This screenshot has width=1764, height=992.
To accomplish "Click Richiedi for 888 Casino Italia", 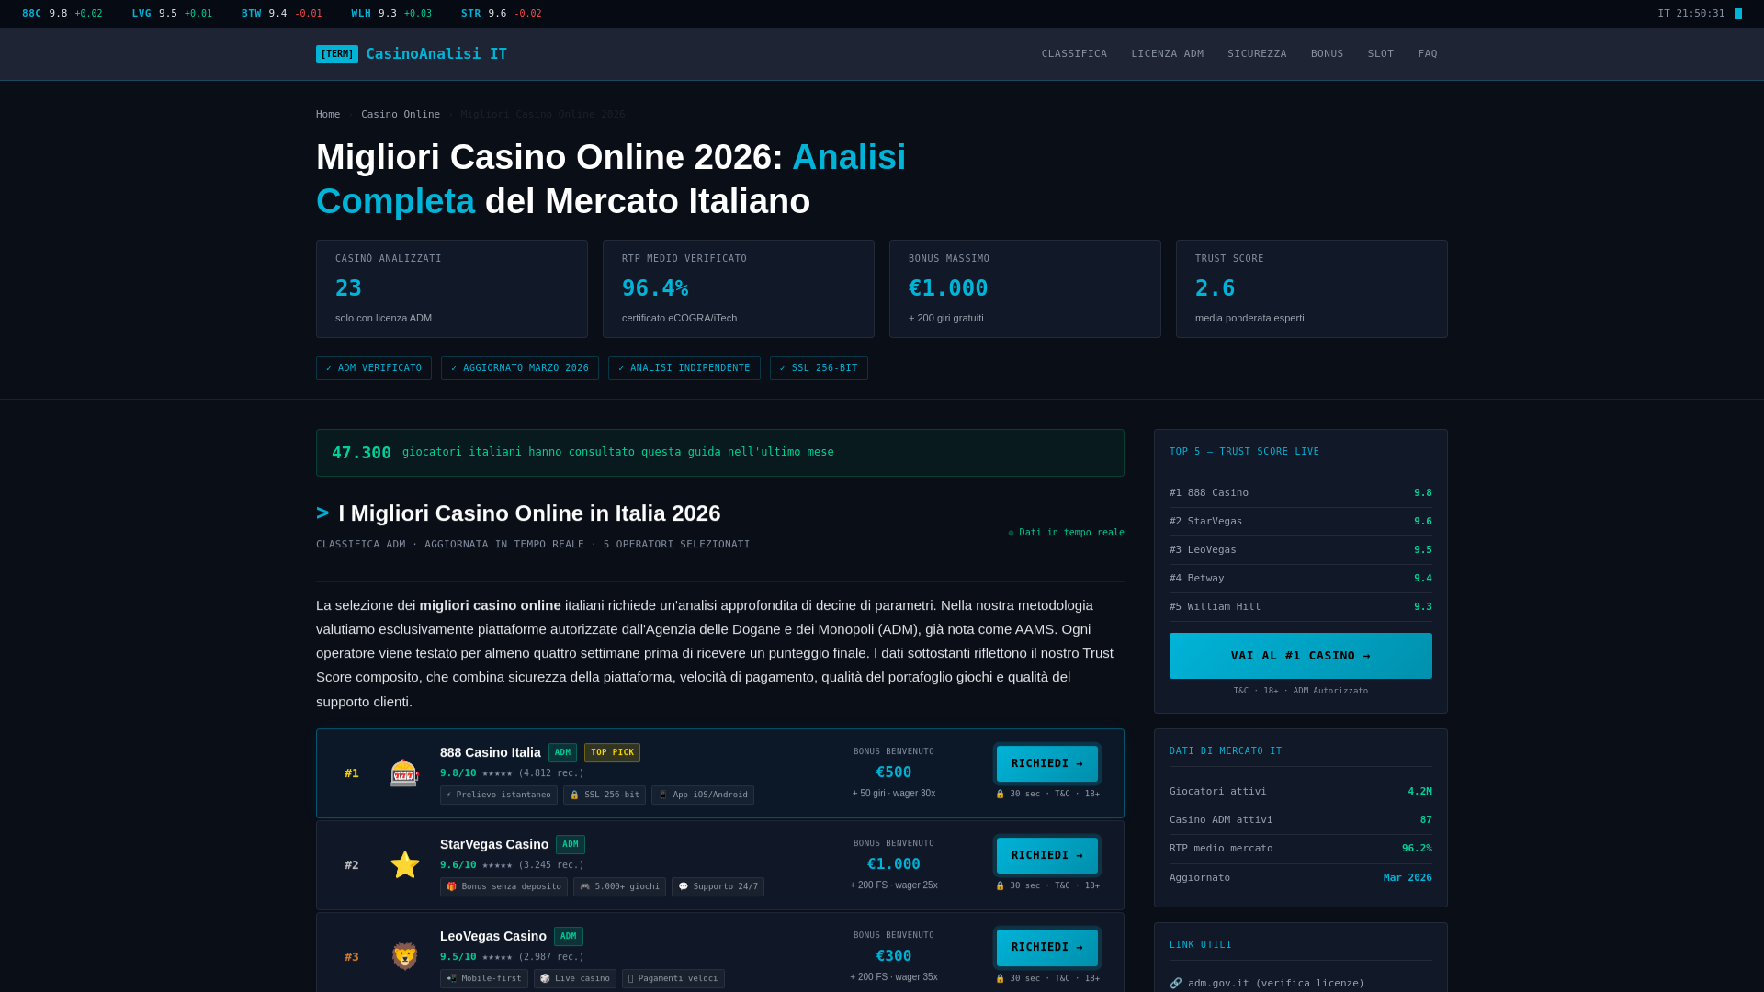I will tap(1047, 764).
